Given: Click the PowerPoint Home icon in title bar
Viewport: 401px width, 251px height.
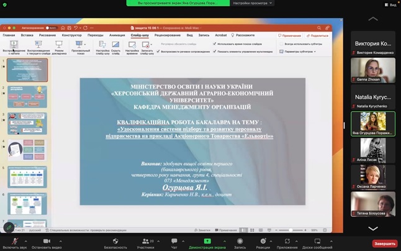Looking at the screenshot, I should click(63, 28).
